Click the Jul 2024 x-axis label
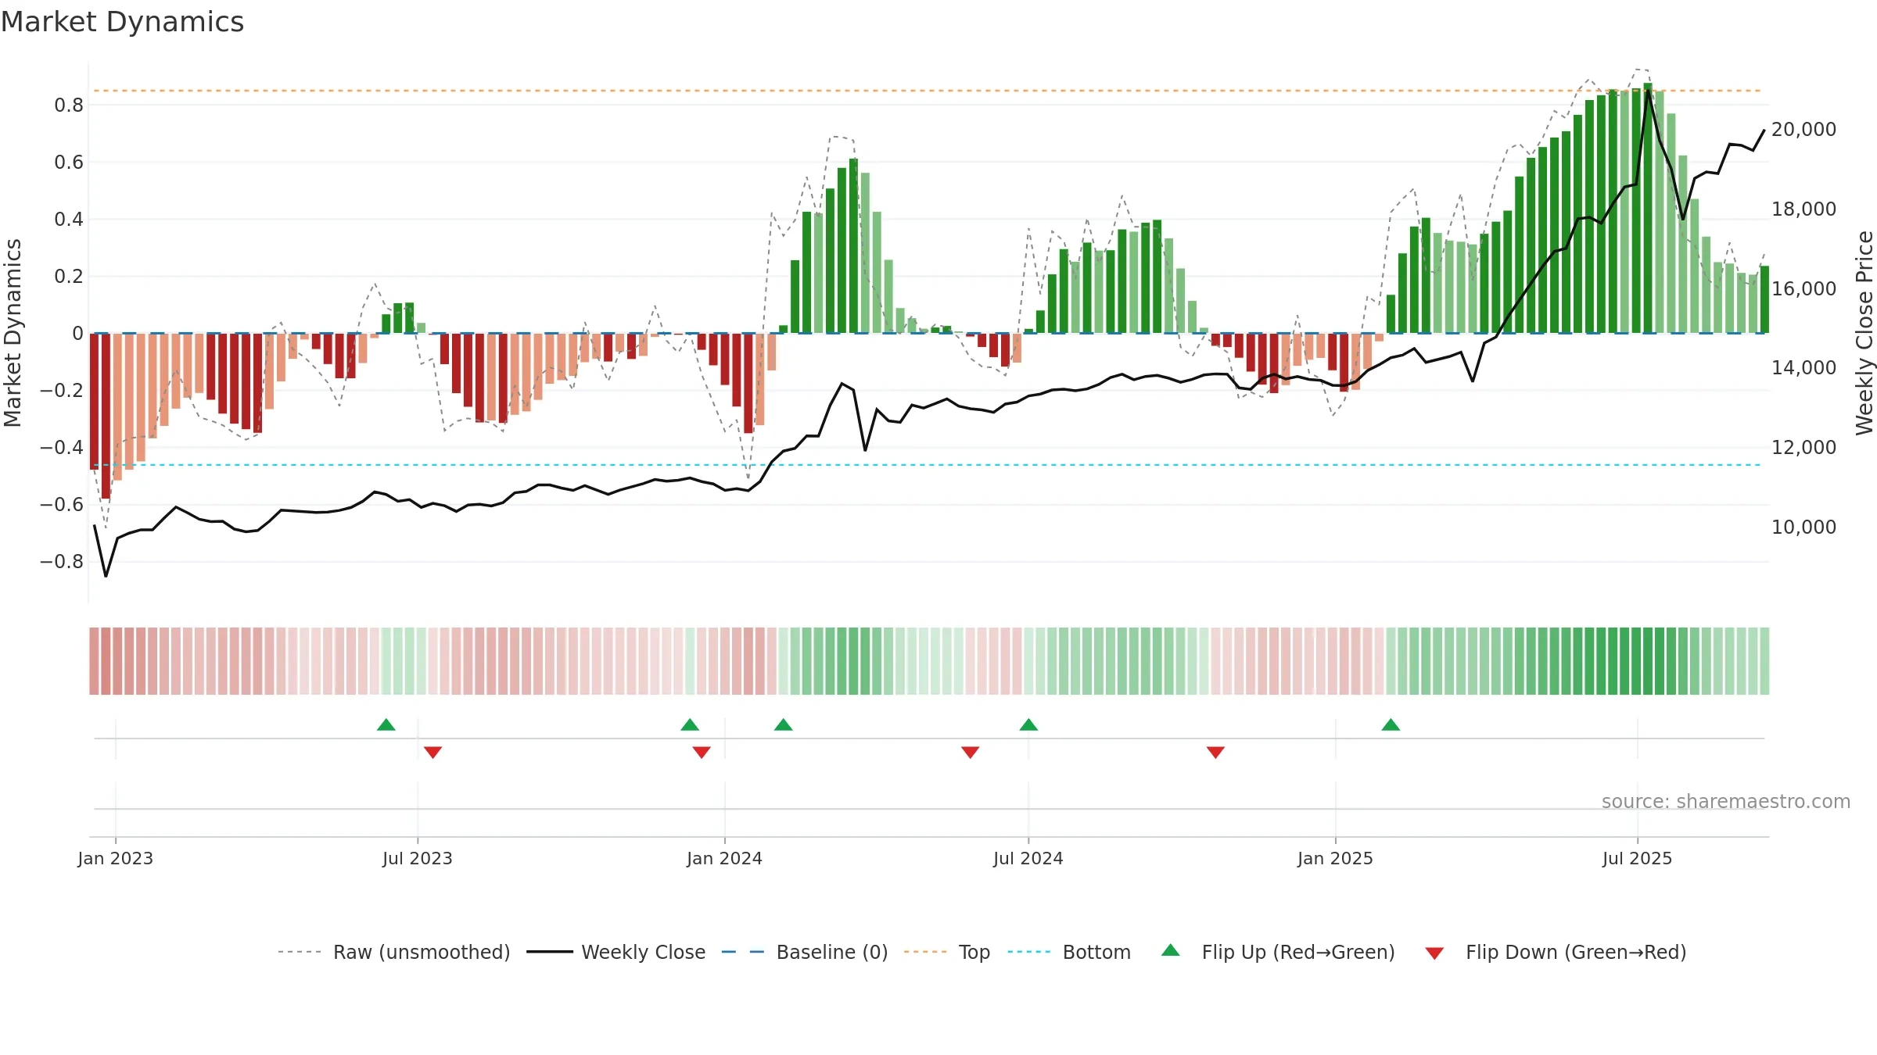The width and height of the screenshot is (1877, 1055). point(1028,858)
